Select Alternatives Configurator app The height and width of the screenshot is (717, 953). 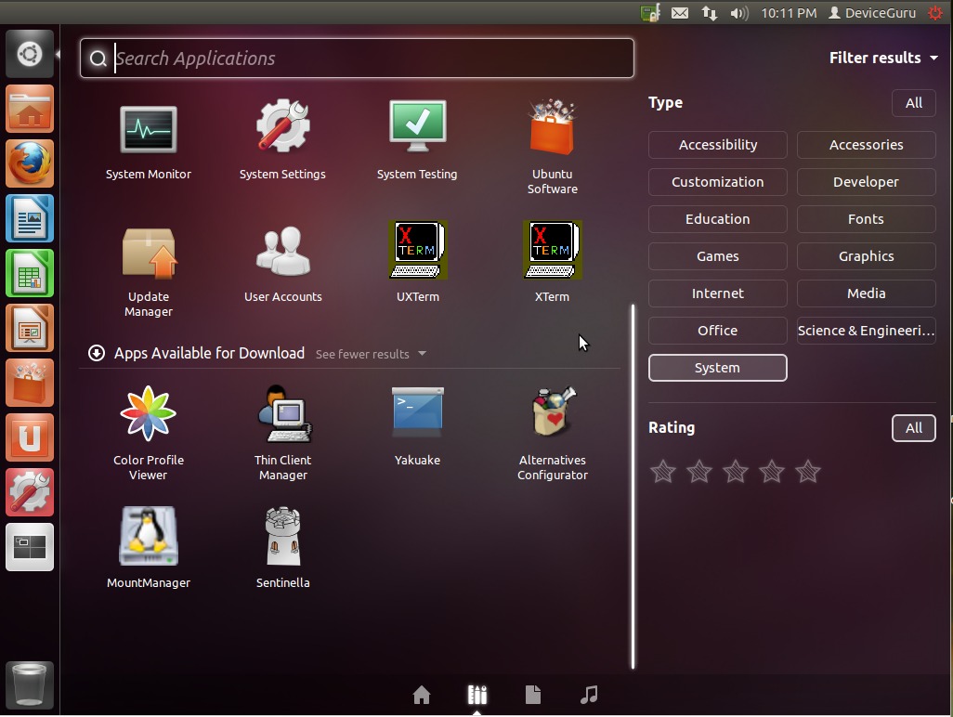coord(553,433)
